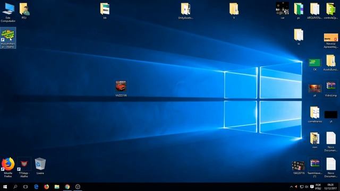Select the folder named V
The height and width of the screenshot is (191, 340).
point(234,11)
